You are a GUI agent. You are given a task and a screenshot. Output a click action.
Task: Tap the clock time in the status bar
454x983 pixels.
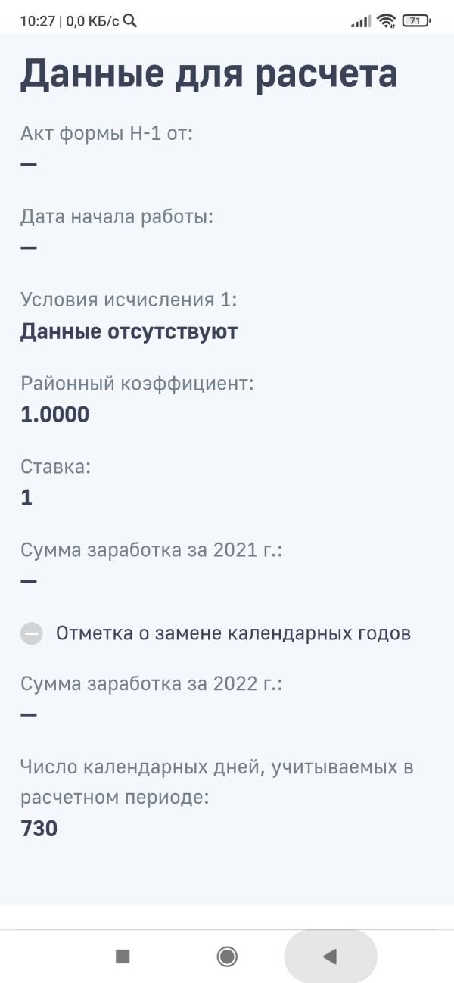pyautogui.click(x=37, y=21)
